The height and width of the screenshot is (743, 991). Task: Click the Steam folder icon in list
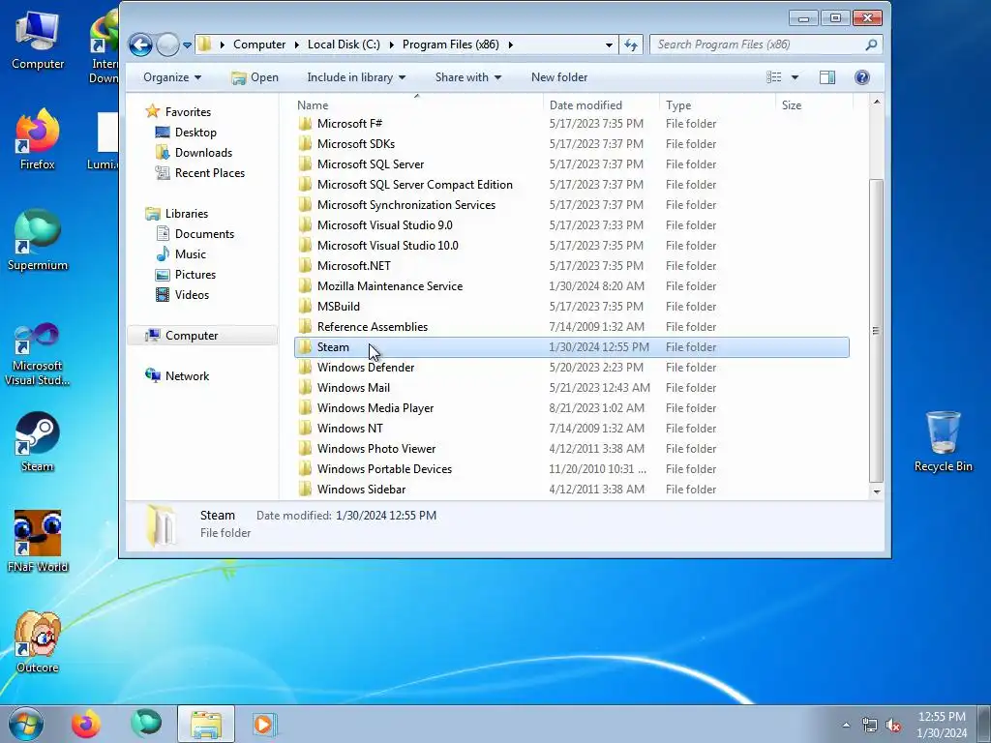tap(305, 347)
